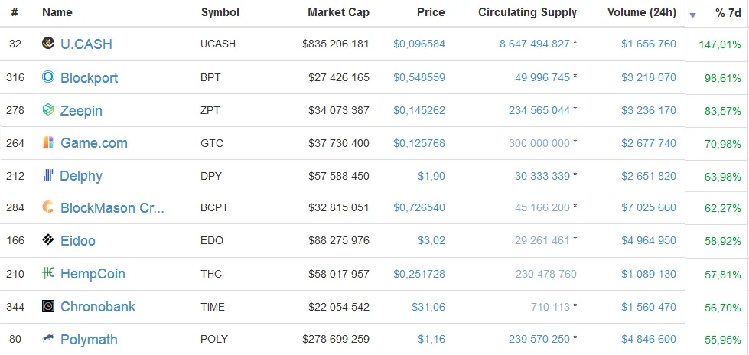Screen dimensions: 749x355
Task: Click the Blockport blue circle icon
Action: pyautogui.click(x=48, y=77)
